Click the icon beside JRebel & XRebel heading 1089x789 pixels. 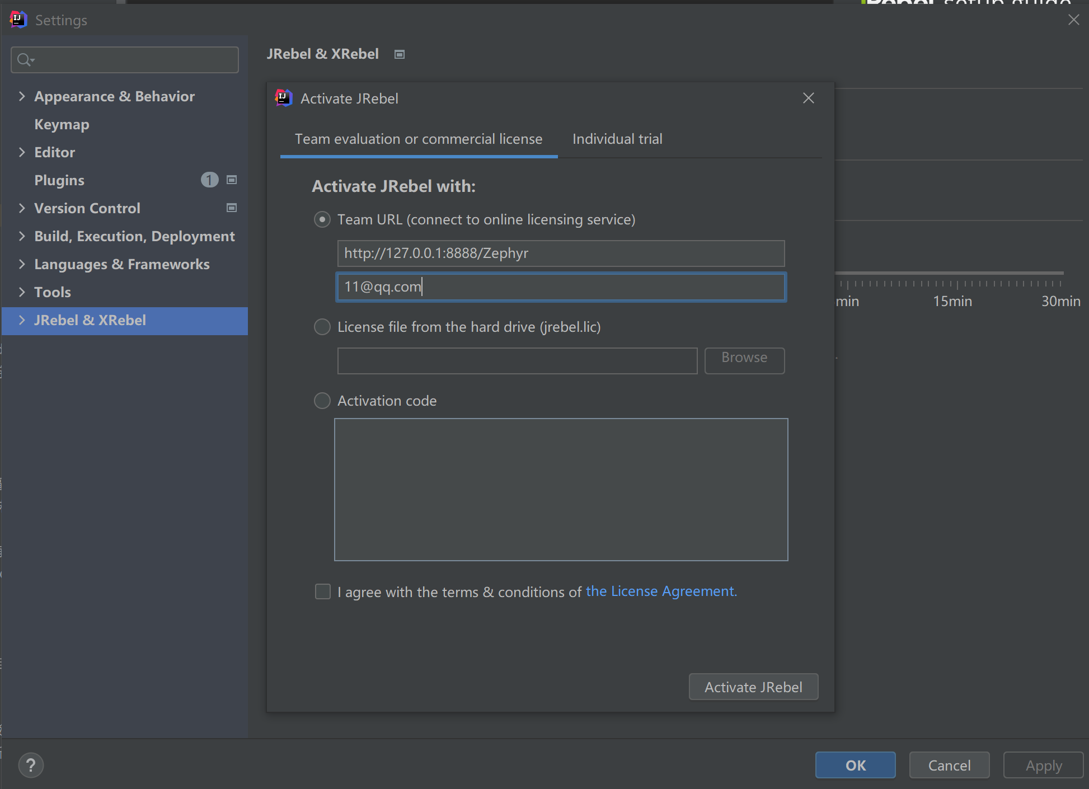point(400,54)
